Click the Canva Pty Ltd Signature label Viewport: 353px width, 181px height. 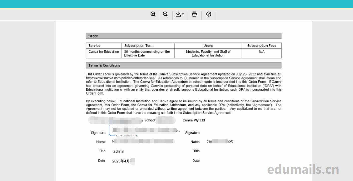[192, 133]
